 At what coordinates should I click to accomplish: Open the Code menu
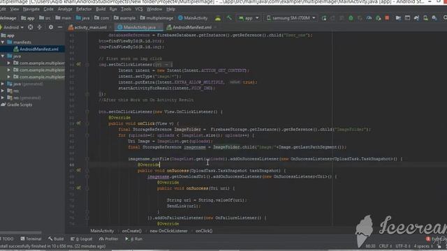[48, 9]
